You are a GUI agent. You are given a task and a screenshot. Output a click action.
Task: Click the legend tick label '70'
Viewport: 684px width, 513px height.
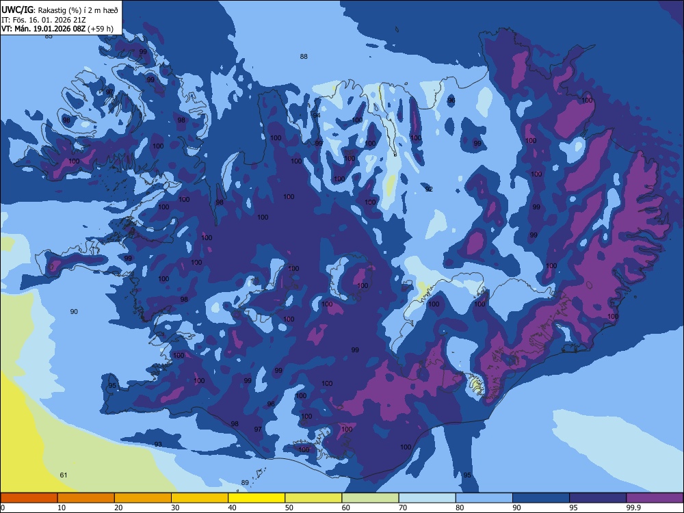point(403,508)
